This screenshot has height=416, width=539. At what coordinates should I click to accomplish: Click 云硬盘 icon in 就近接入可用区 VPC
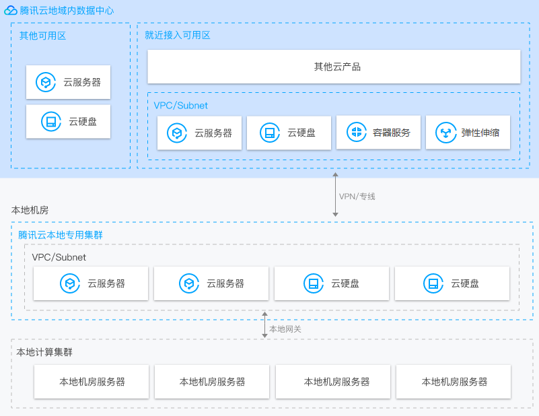270,133
